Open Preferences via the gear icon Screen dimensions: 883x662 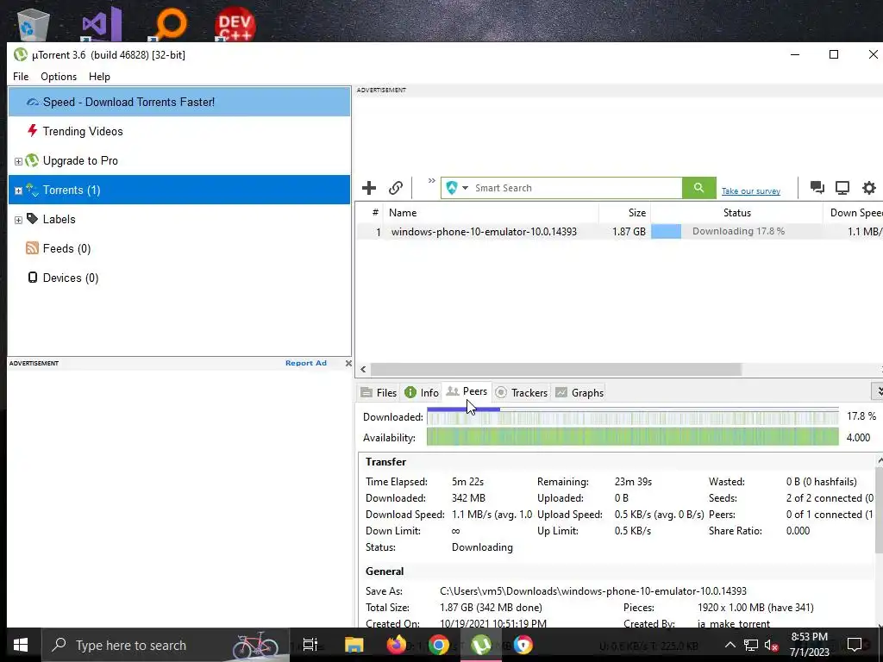(869, 187)
